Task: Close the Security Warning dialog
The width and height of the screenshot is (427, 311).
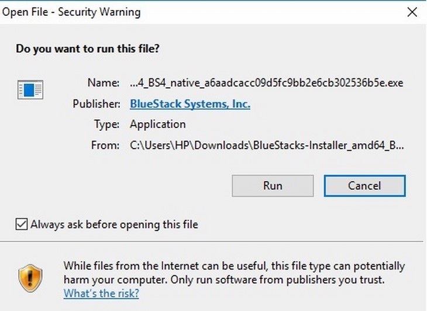Action: pos(412,12)
